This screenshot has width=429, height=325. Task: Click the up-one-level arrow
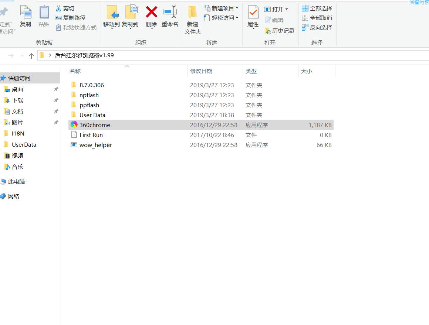(31, 56)
